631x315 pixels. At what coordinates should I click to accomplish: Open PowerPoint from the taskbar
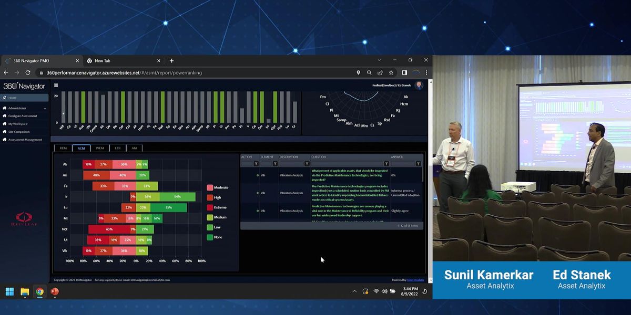[x=55, y=292]
